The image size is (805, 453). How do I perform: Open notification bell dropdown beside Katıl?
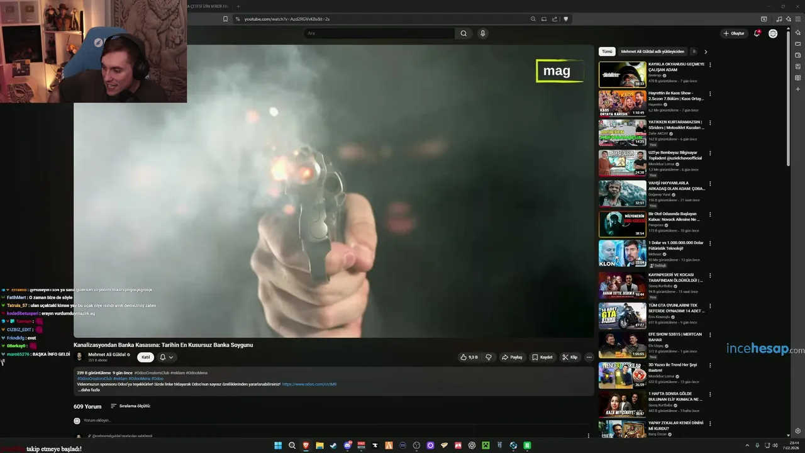click(x=166, y=357)
